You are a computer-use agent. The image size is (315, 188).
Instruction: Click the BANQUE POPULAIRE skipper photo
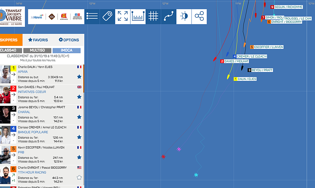click(5, 135)
